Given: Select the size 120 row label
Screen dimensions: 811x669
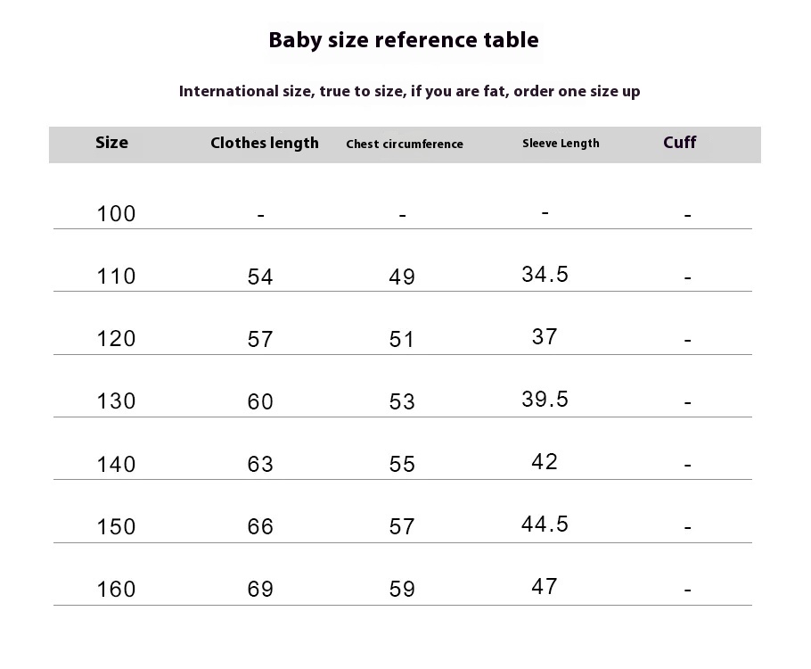Looking at the screenshot, I should [x=117, y=339].
